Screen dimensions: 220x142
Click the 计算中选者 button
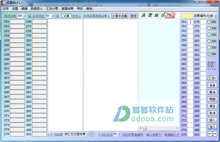120,16
